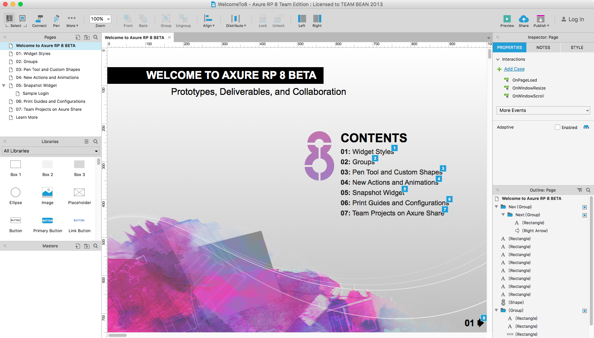Viewport: 594px width, 338px height.
Task: Select the OnPageLoad event
Action: 525,80
